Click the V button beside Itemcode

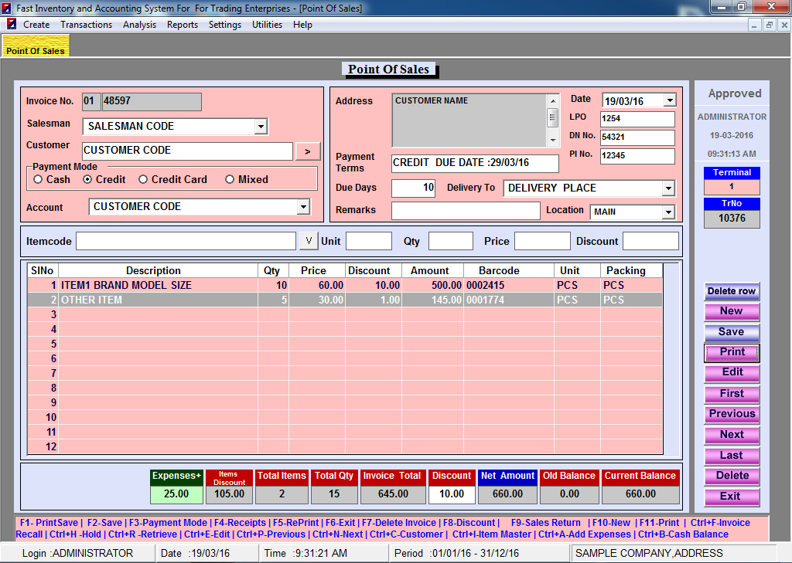(308, 241)
